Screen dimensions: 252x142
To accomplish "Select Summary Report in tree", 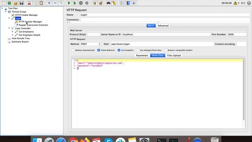I will click(20, 42).
